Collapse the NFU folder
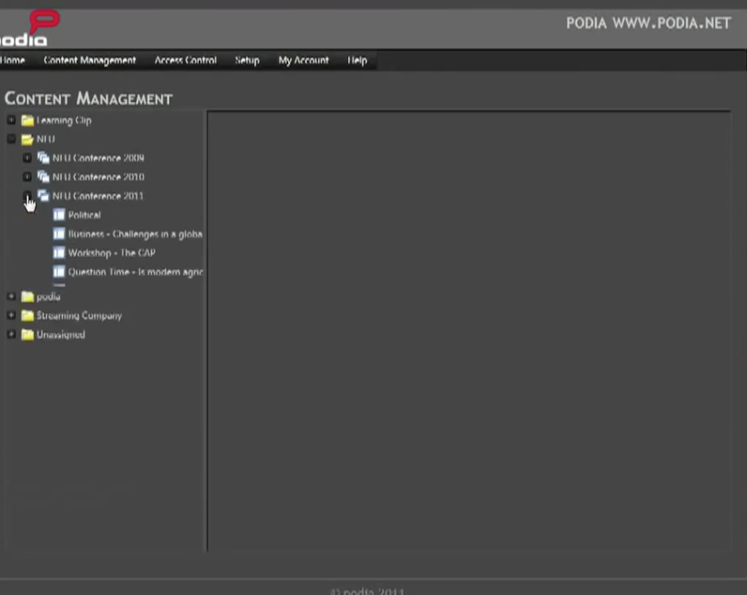The width and height of the screenshot is (747, 595). (12, 139)
